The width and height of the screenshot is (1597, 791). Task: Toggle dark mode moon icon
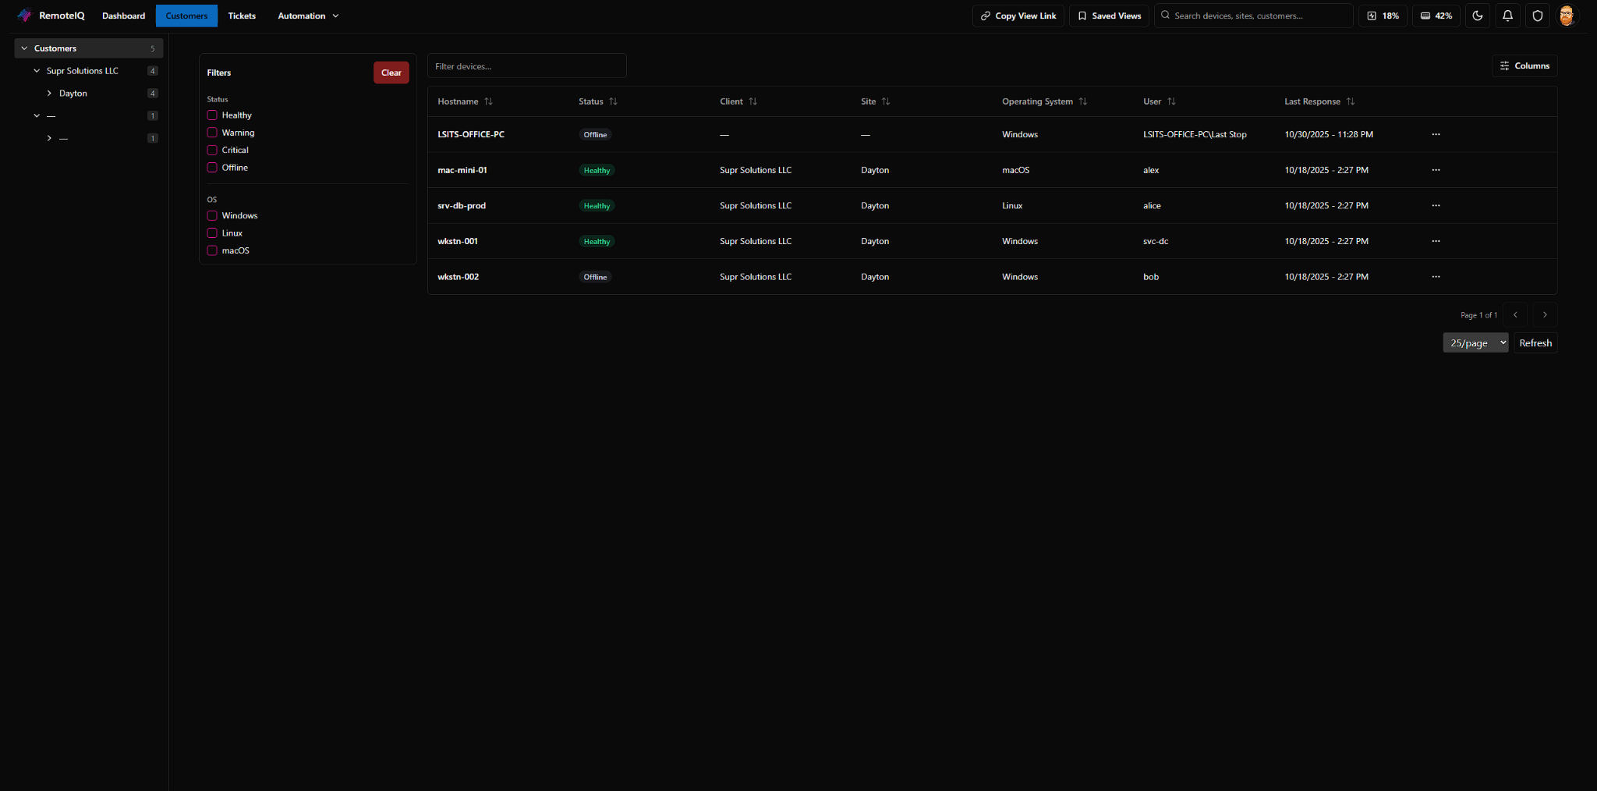click(1478, 16)
